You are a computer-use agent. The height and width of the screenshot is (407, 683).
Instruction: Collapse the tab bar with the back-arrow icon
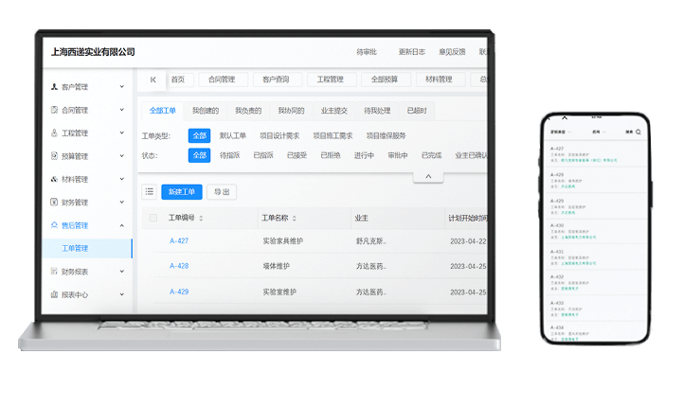(153, 80)
